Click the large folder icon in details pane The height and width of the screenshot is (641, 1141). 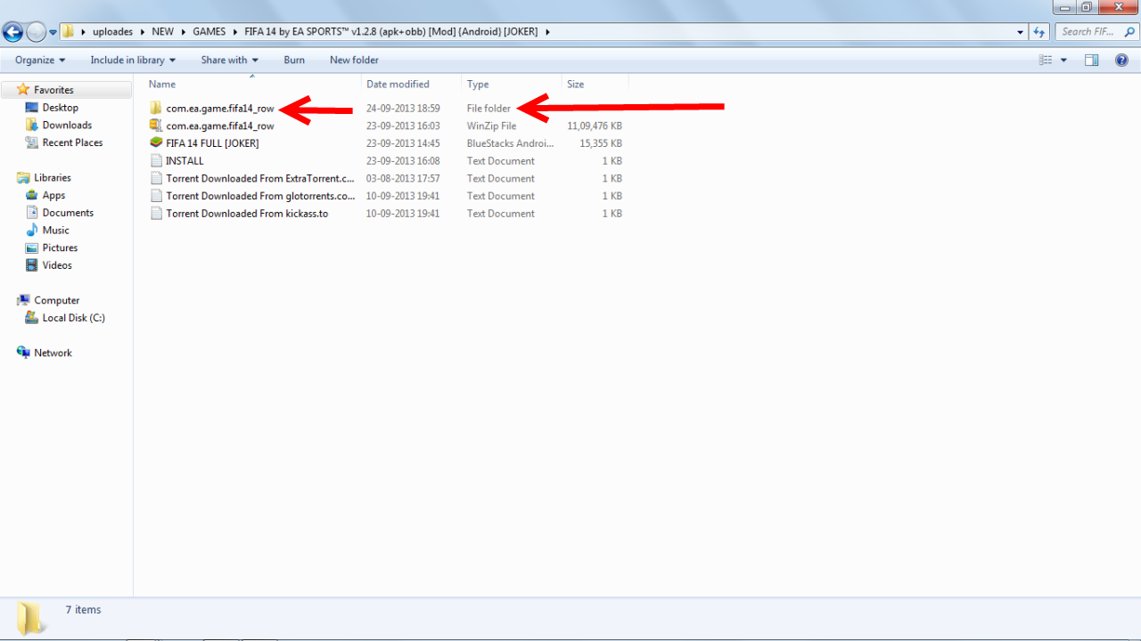click(x=29, y=618)
